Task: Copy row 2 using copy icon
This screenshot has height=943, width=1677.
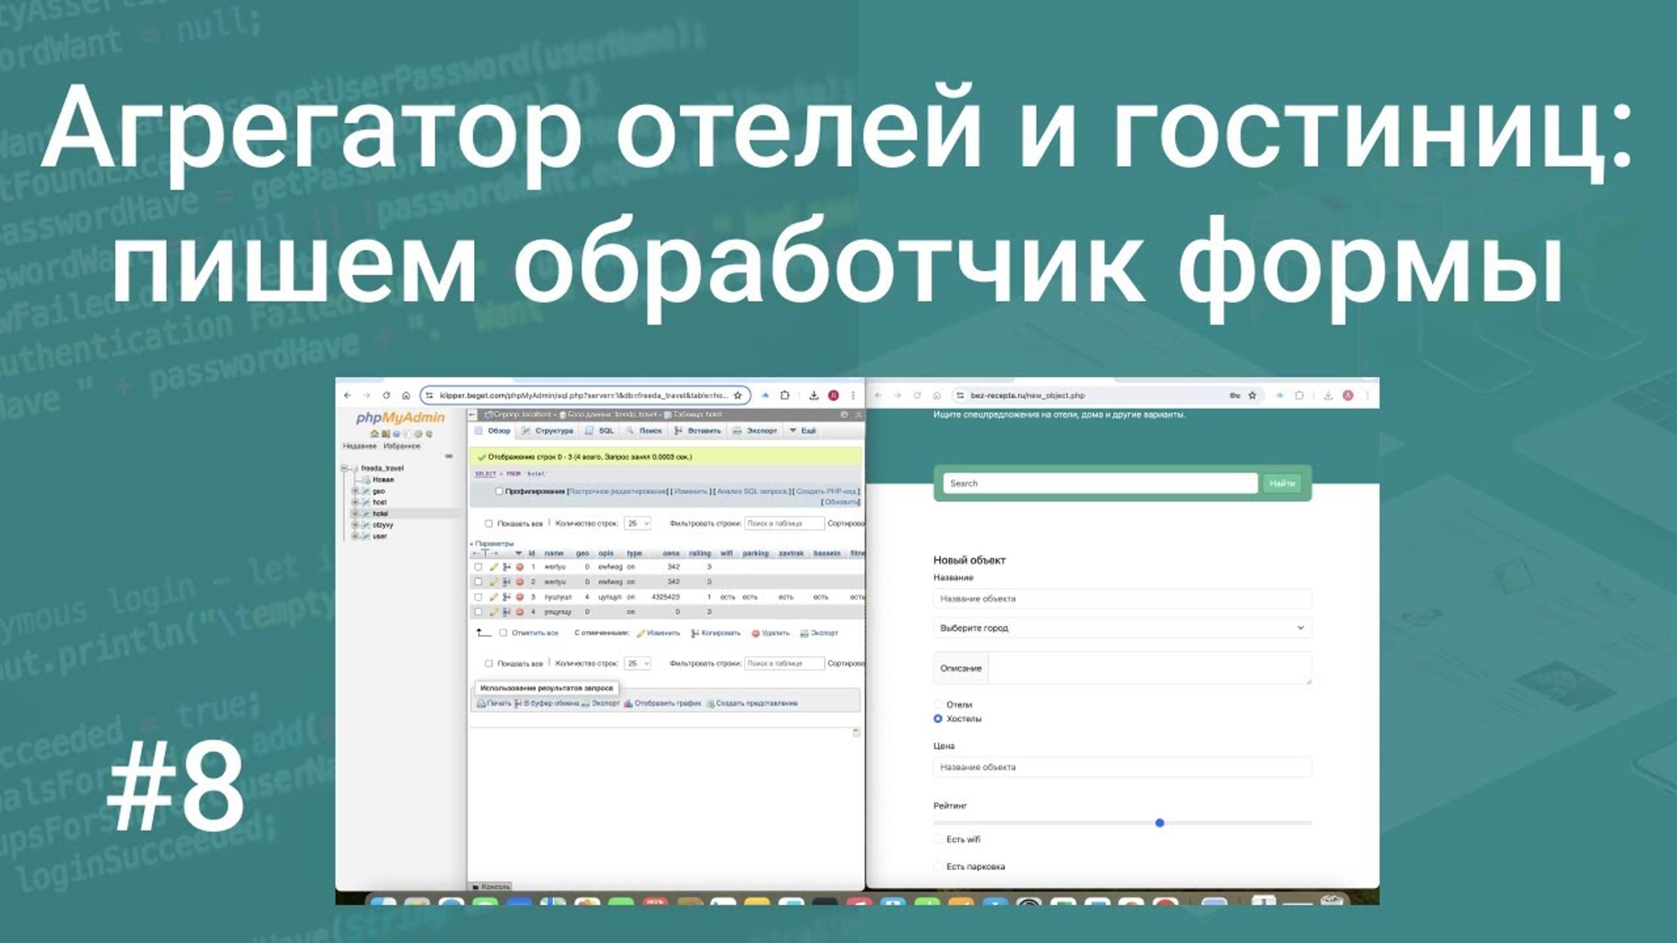Action: [506, 582]
